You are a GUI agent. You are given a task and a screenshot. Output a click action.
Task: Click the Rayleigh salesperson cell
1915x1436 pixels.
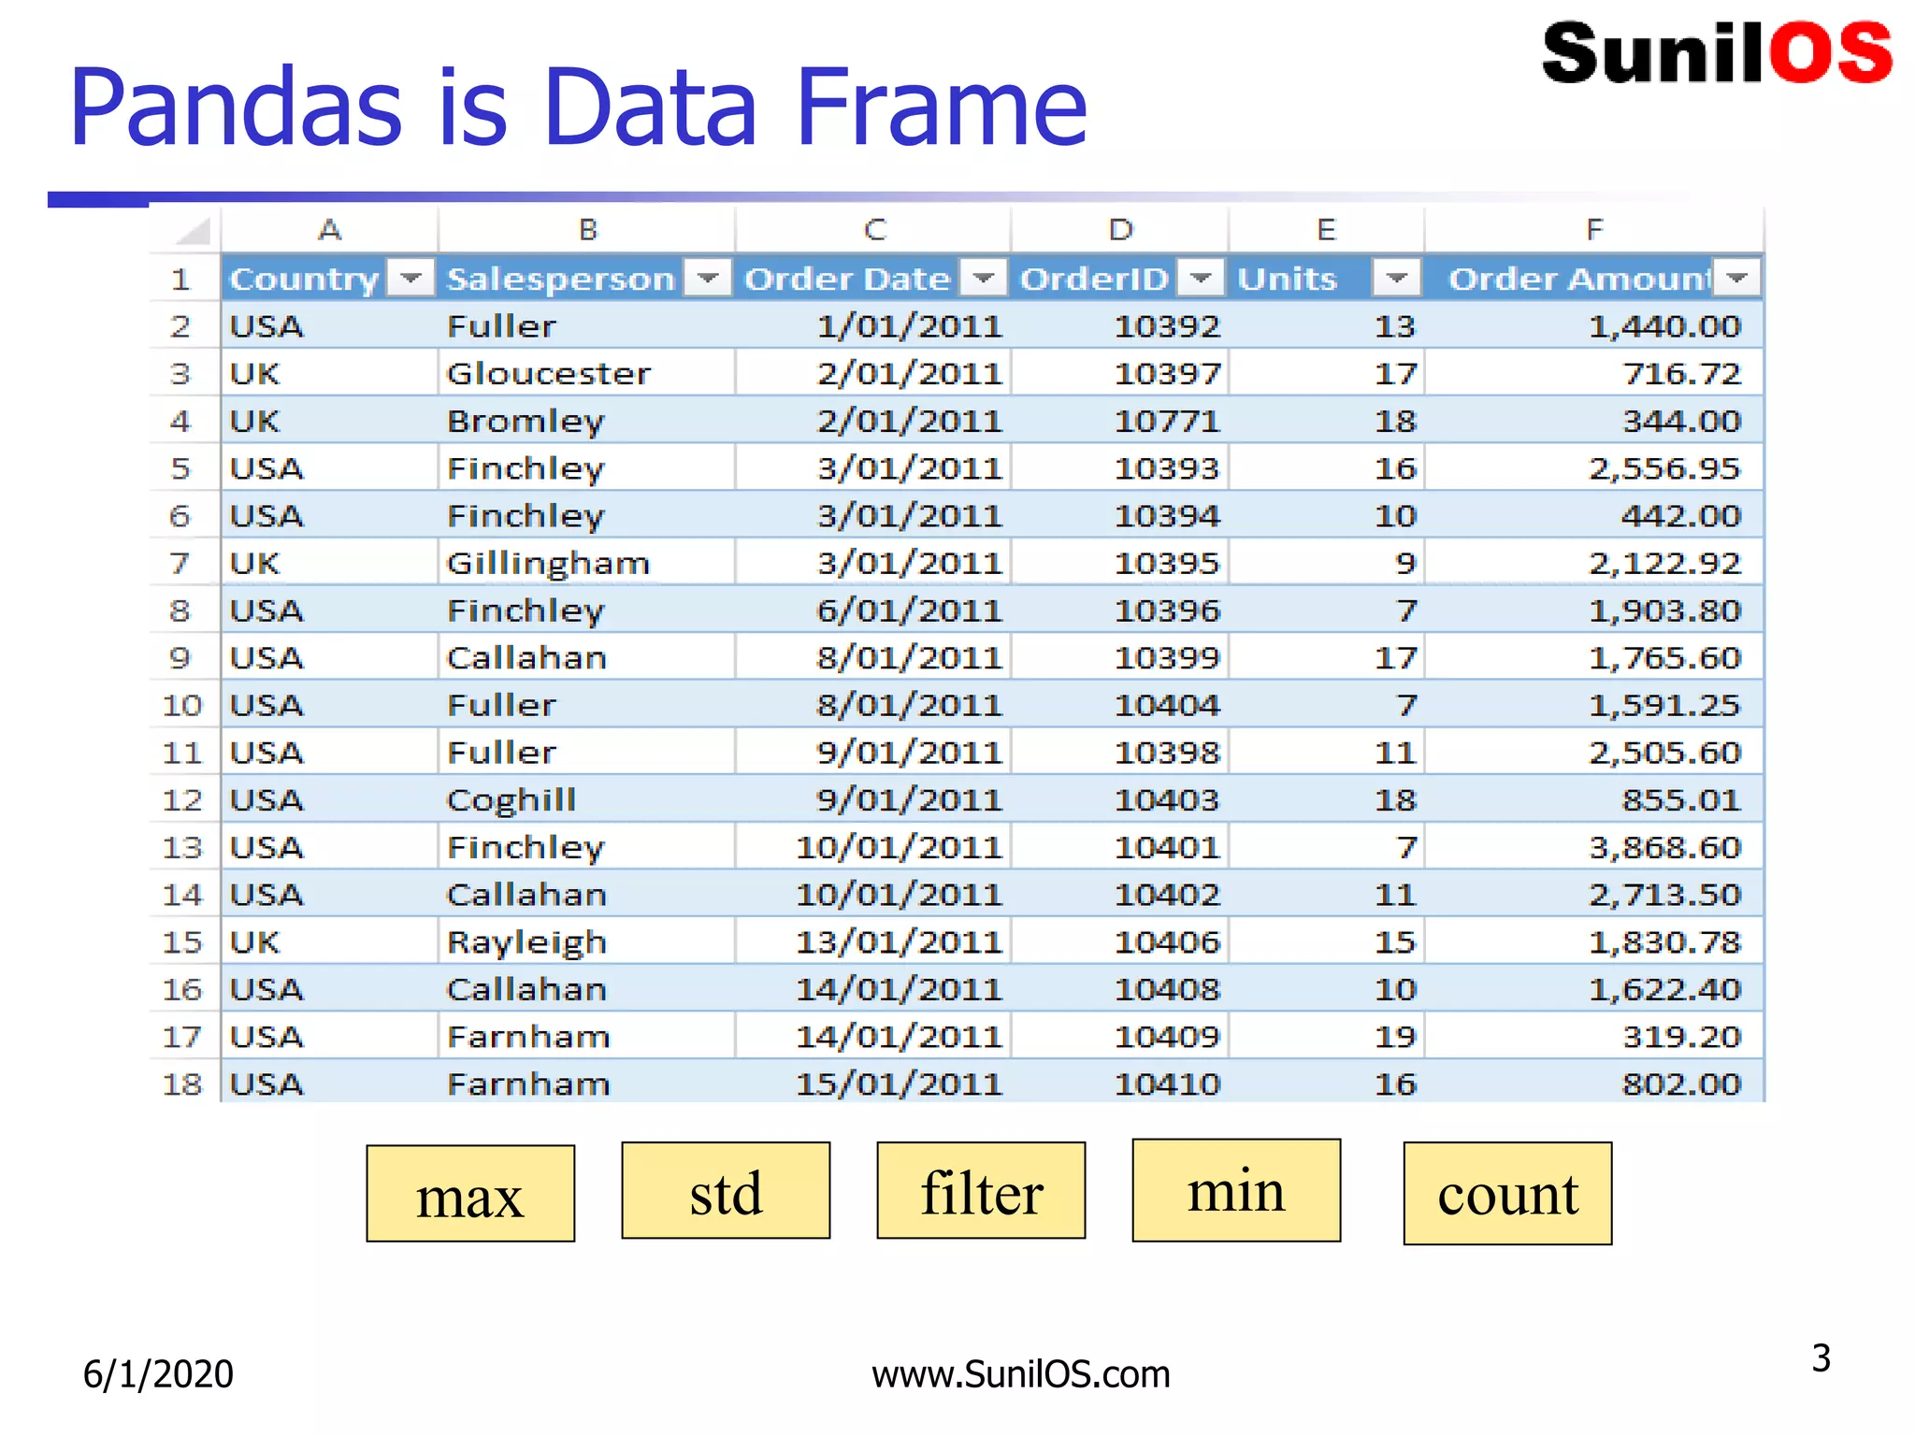(586, 941)
